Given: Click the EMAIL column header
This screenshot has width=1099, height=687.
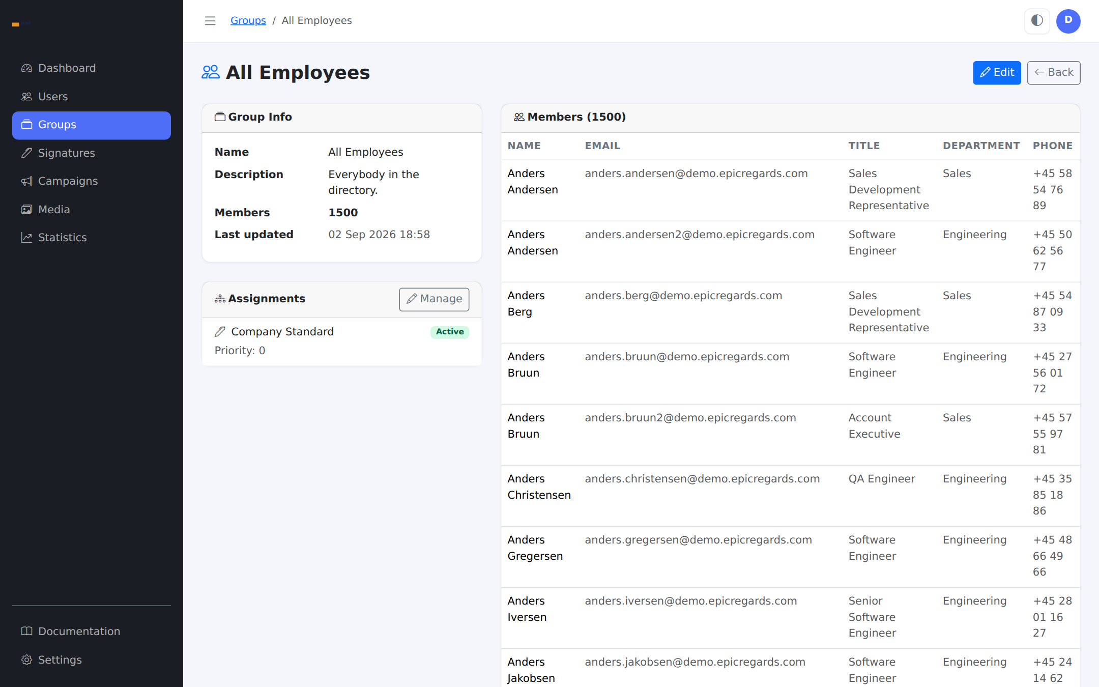Looking at the screenshot, I should pos(602,146).
